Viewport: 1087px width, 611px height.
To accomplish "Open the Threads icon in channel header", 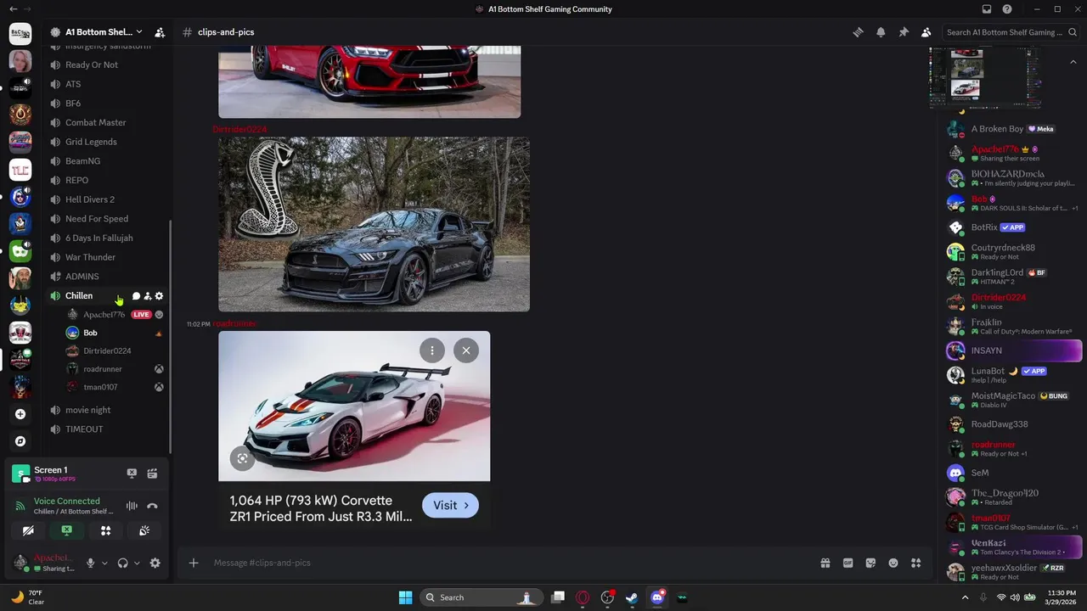I will click(x=858, y=32).
